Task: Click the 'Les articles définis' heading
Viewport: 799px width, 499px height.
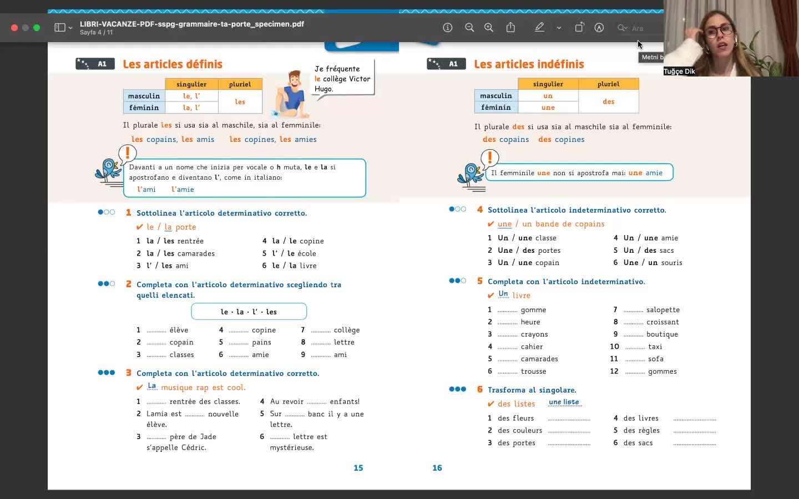Action: tap(173, 64)
